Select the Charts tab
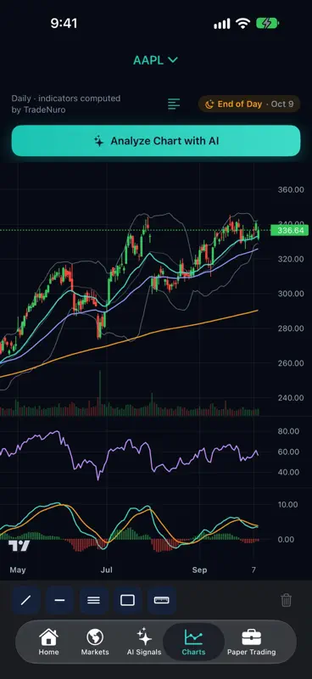Viewport: 312px width, 679px height. (x=193, y=643)
